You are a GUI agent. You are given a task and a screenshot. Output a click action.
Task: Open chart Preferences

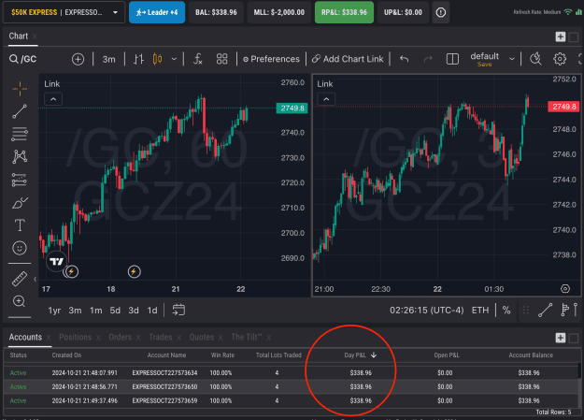[272, 59]
